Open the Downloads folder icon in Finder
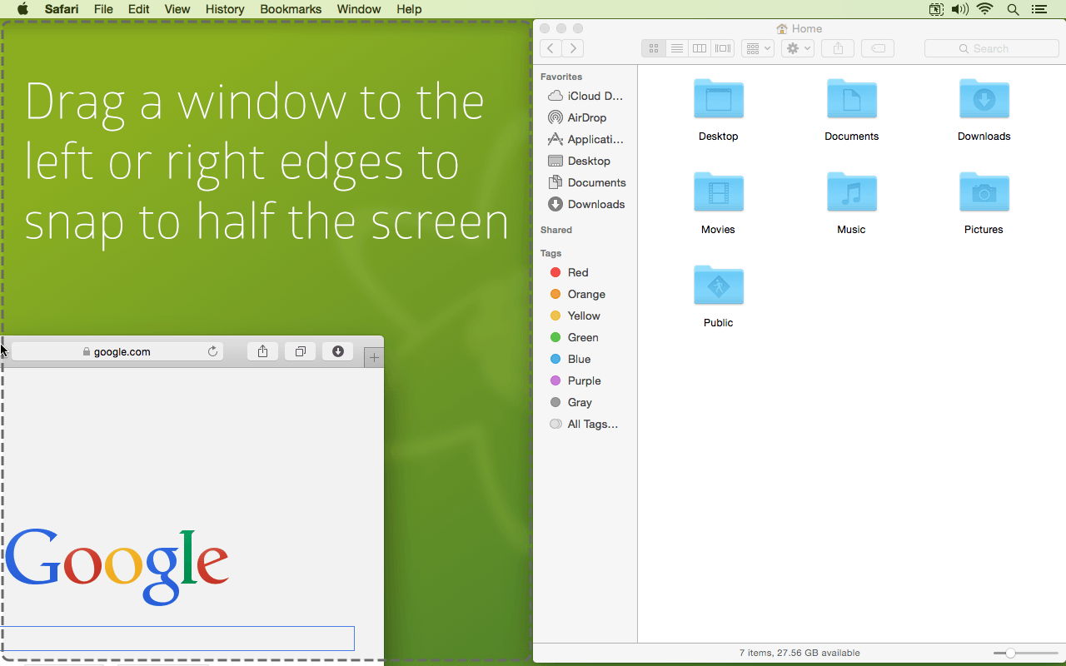 (984, 100)
